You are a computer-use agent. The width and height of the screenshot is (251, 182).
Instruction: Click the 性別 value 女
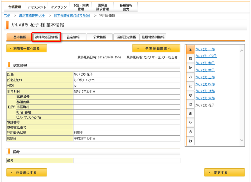[x=75, y=86]
